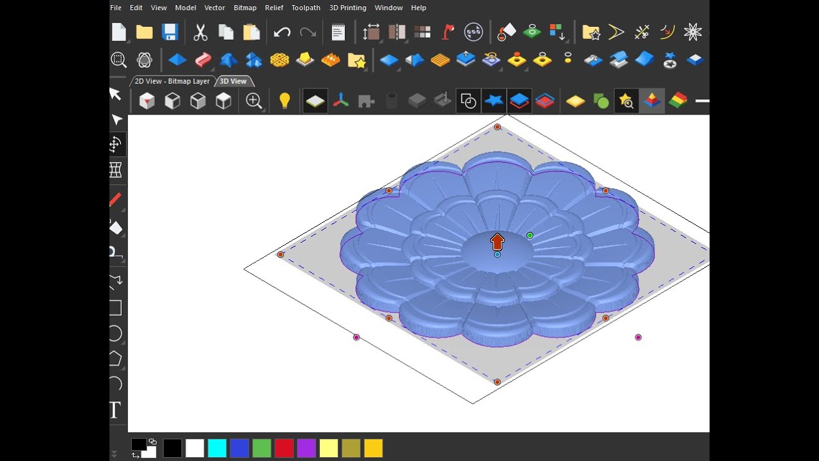The height and width of the screenshot is (461, 819).
Task: Click the isometric view cube icon
Action: [x=147, y=101]
